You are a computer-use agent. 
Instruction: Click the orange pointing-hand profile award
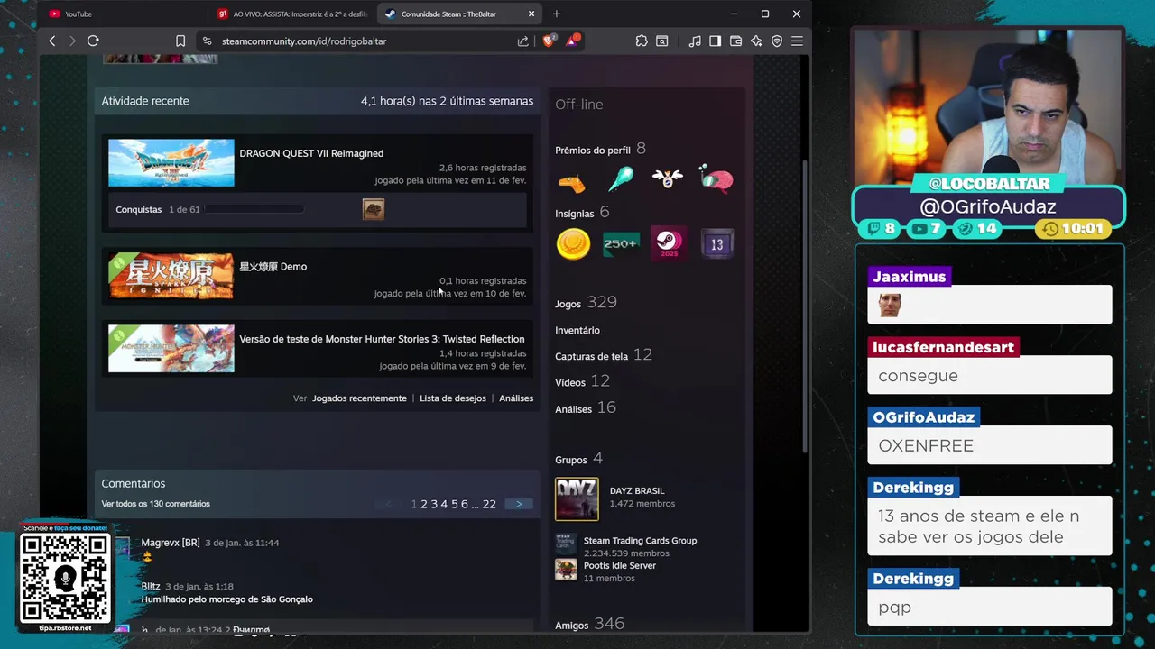click(572, 183)
